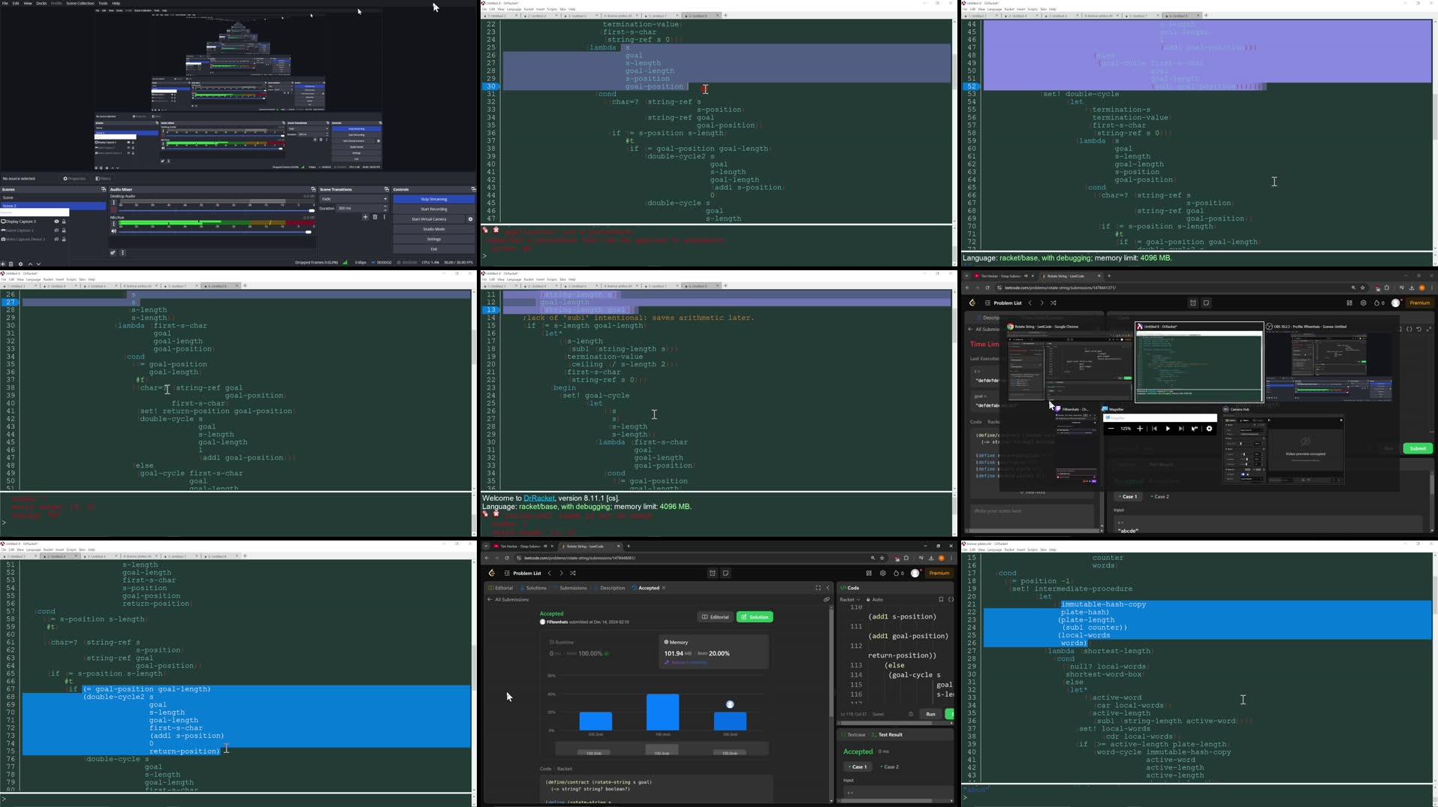Add a scene with the OBS plus icon
Viewport: 1438px width, 807px height.
[3, 264]
